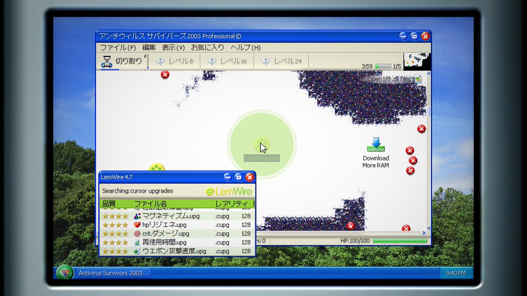The height and width of the screenshot is (296, 527).
Task: Open the お気に入り menu
Action: 207,47
